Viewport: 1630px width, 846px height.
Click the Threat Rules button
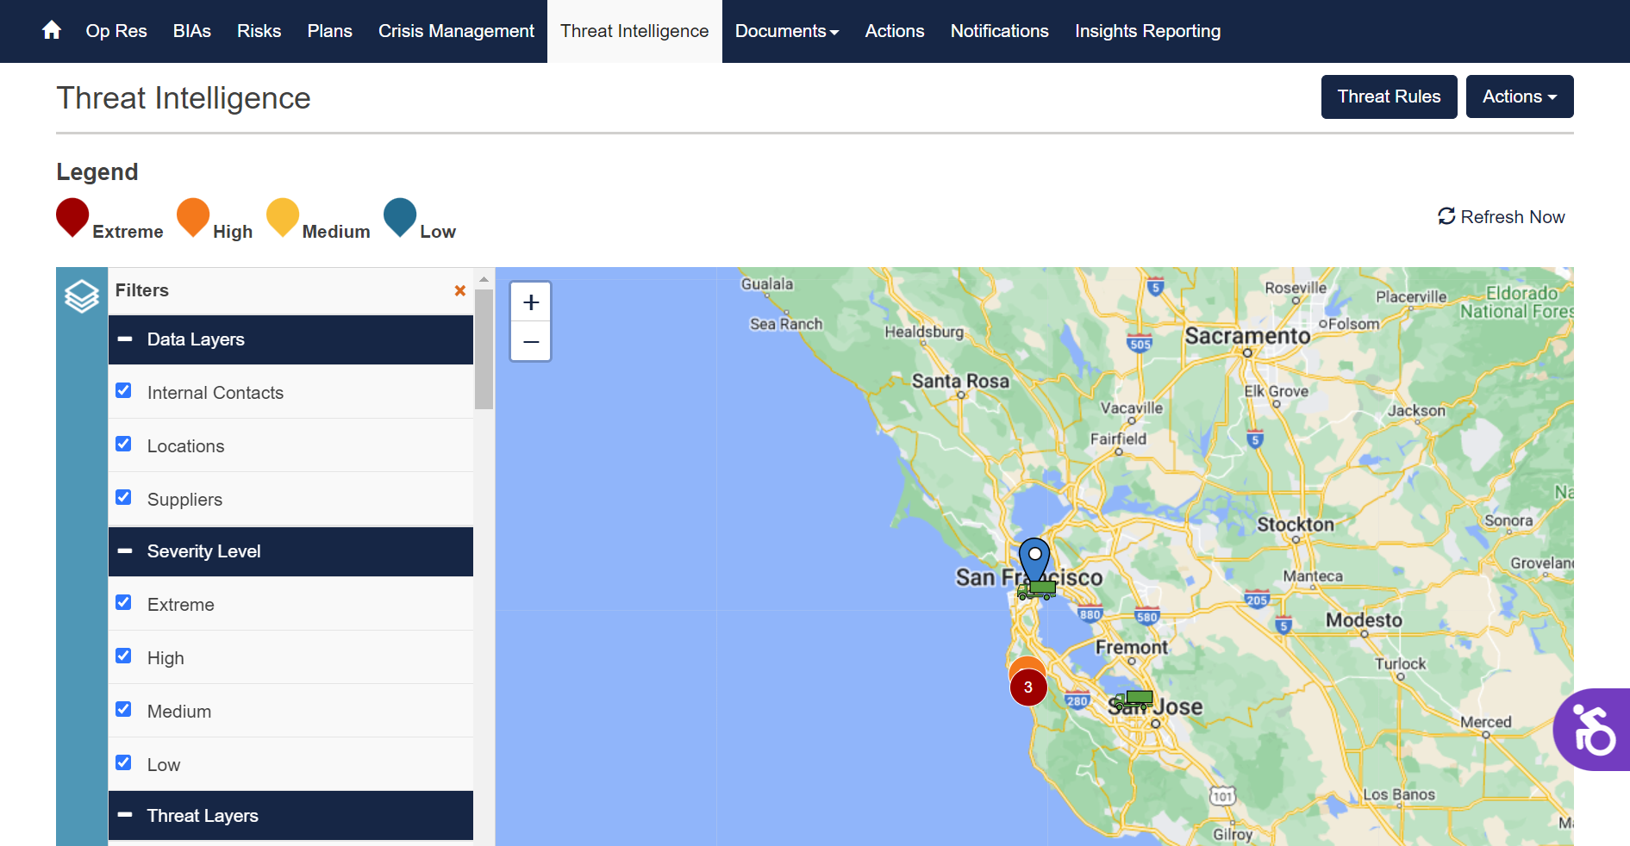[1388, 96]
